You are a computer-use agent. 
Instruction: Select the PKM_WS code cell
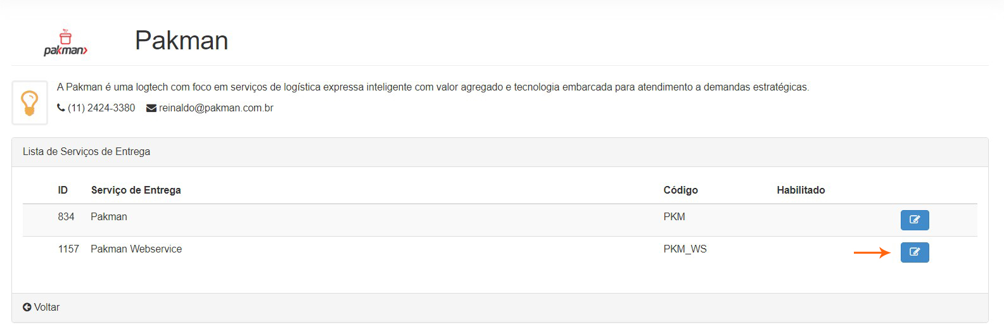pyautogui.click(x=685, y=249)
